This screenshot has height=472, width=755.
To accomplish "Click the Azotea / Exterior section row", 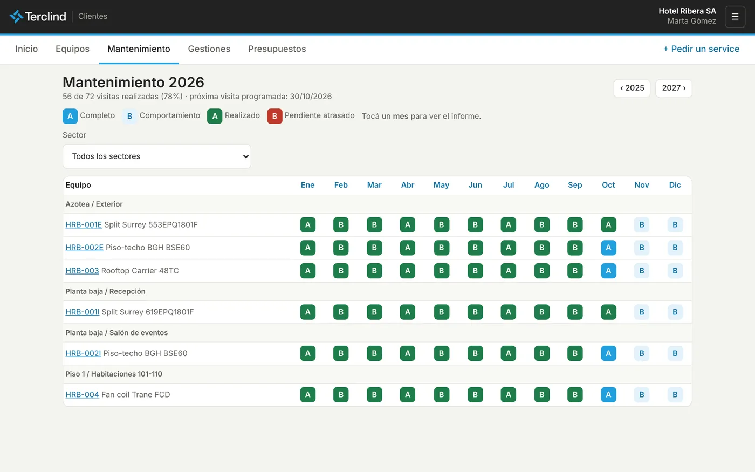I will 377,204.
